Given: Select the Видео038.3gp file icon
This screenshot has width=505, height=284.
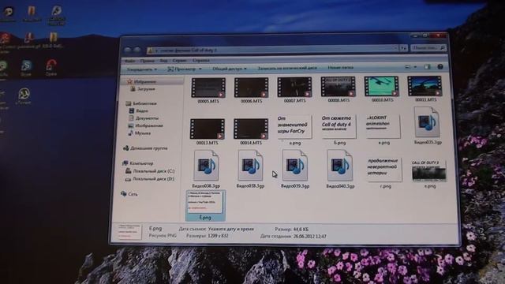Looking at the screenshot, I should tap(250, 166).
